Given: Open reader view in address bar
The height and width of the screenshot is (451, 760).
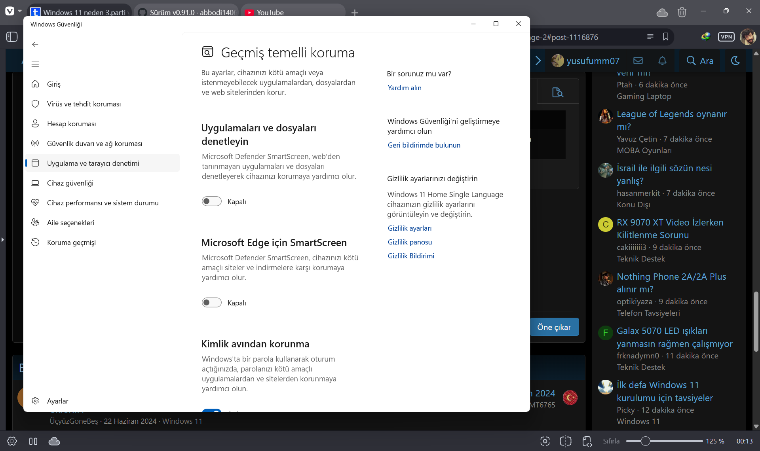Looking at the screenshot, I should click(x=650, y=37).
